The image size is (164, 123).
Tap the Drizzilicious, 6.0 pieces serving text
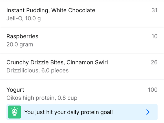click(37, 71)
